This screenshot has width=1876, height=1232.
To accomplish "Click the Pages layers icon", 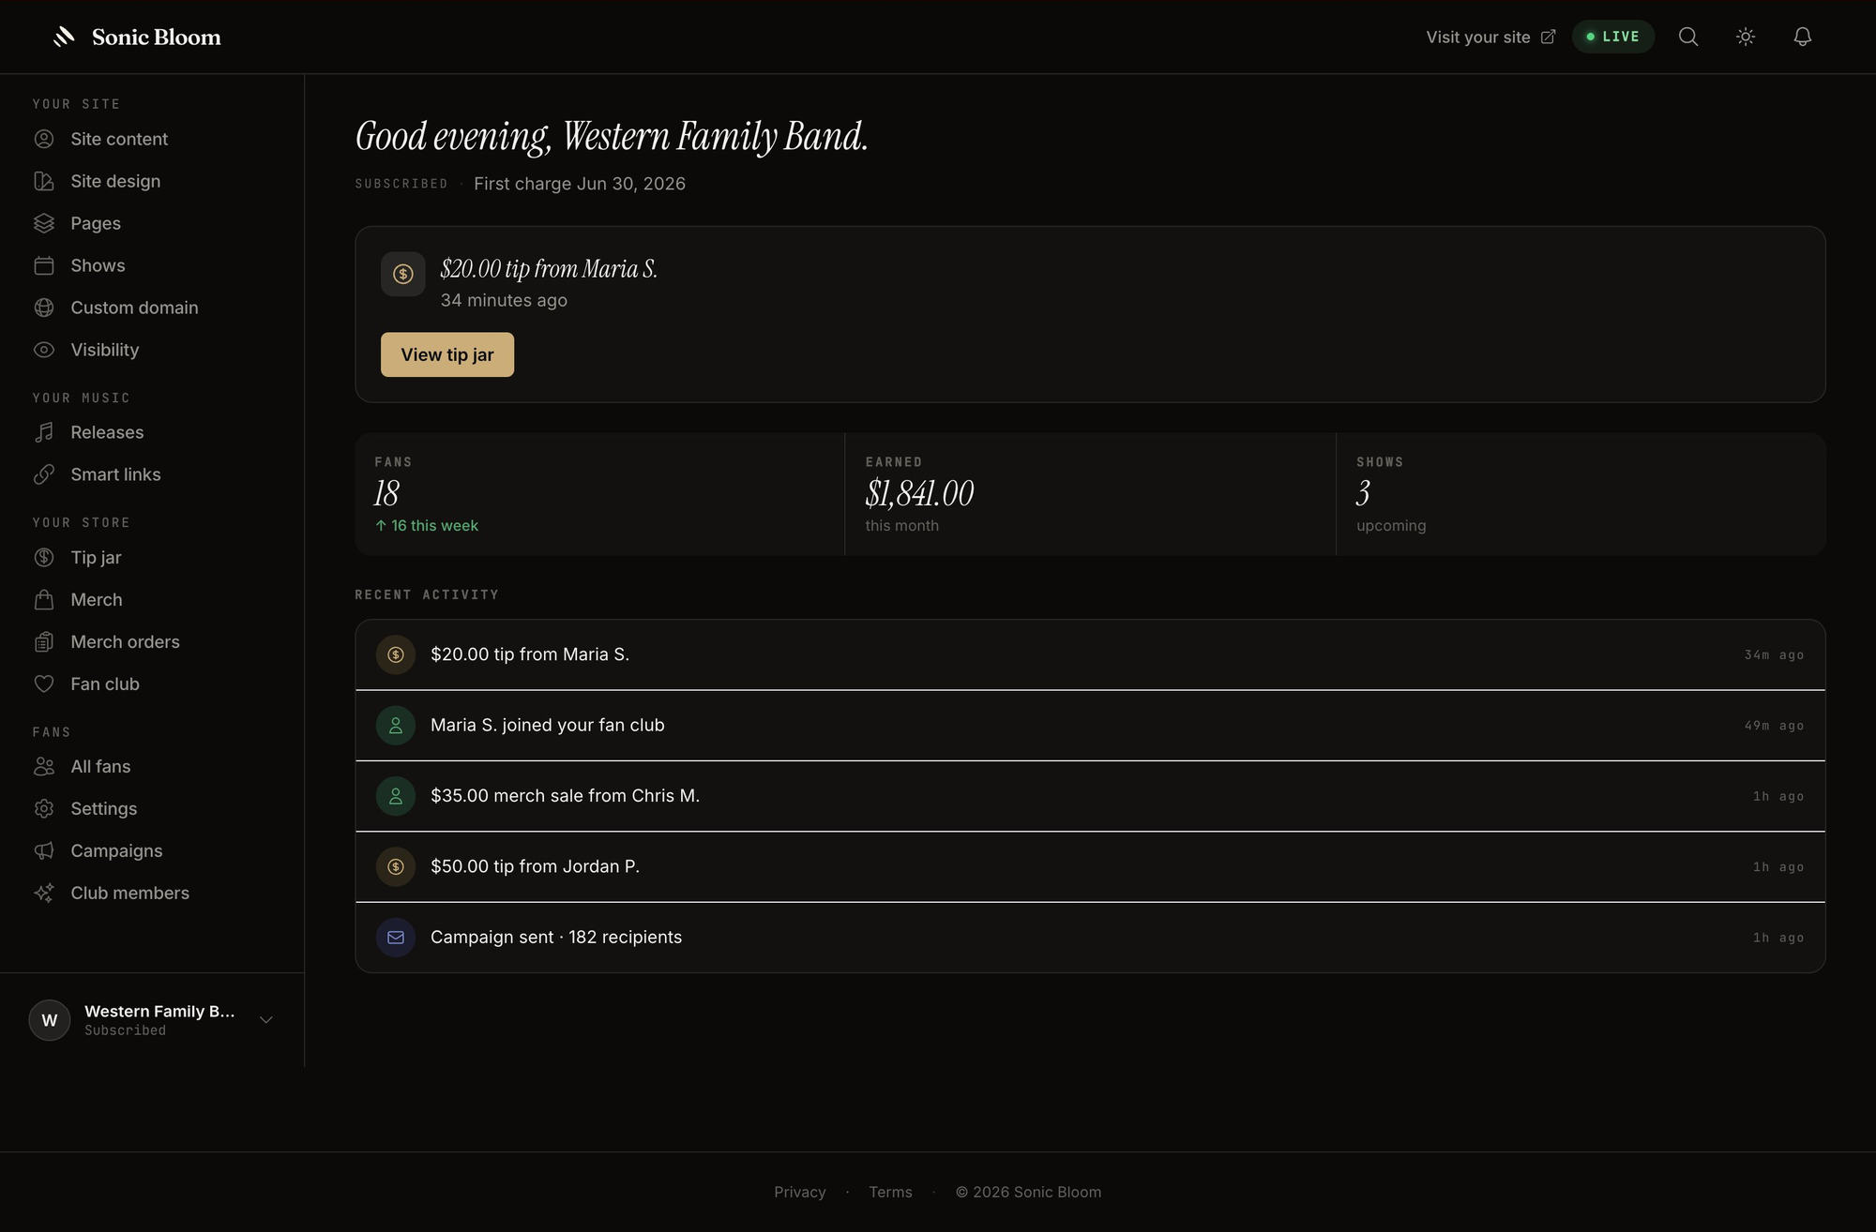I will [44, 223].
